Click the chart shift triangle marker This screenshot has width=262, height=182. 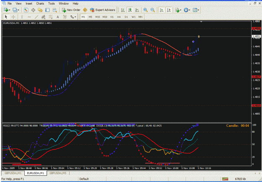[x=201, y=21]
